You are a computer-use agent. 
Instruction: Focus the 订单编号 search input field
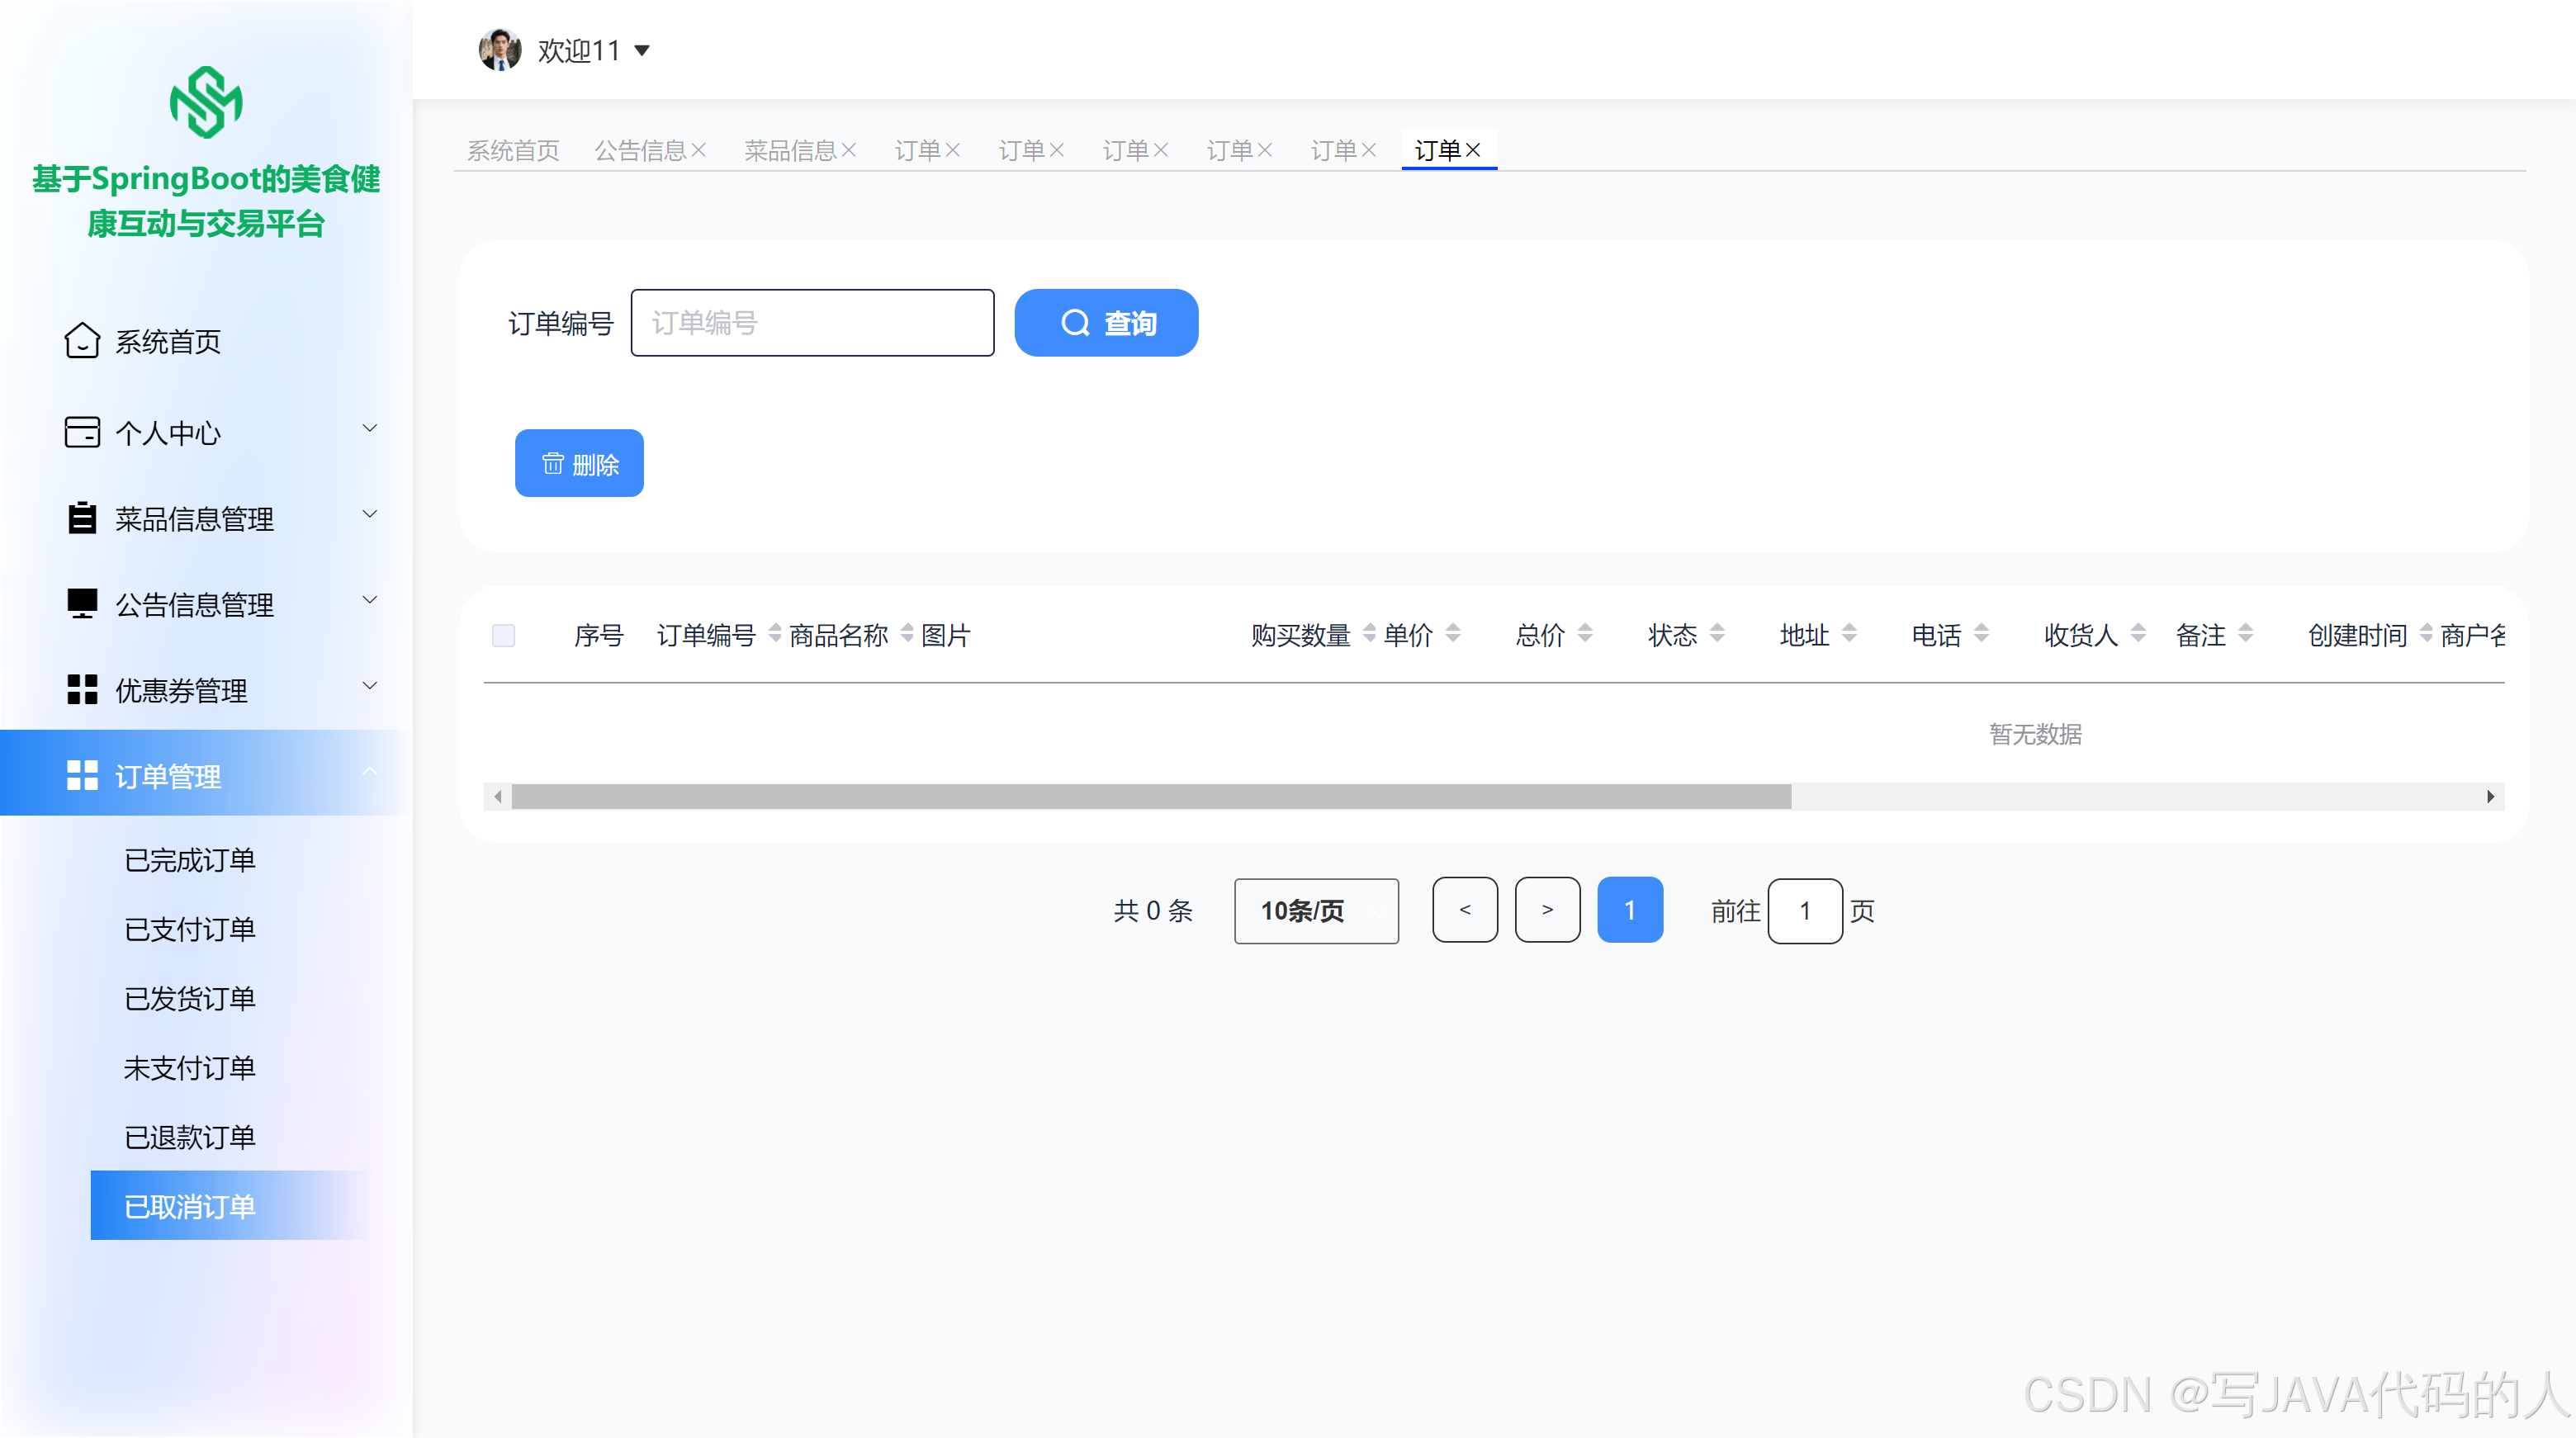[x=812, y=323]
